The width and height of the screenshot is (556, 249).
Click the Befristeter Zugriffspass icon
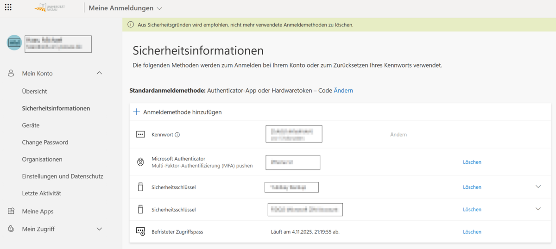(140, 231)
